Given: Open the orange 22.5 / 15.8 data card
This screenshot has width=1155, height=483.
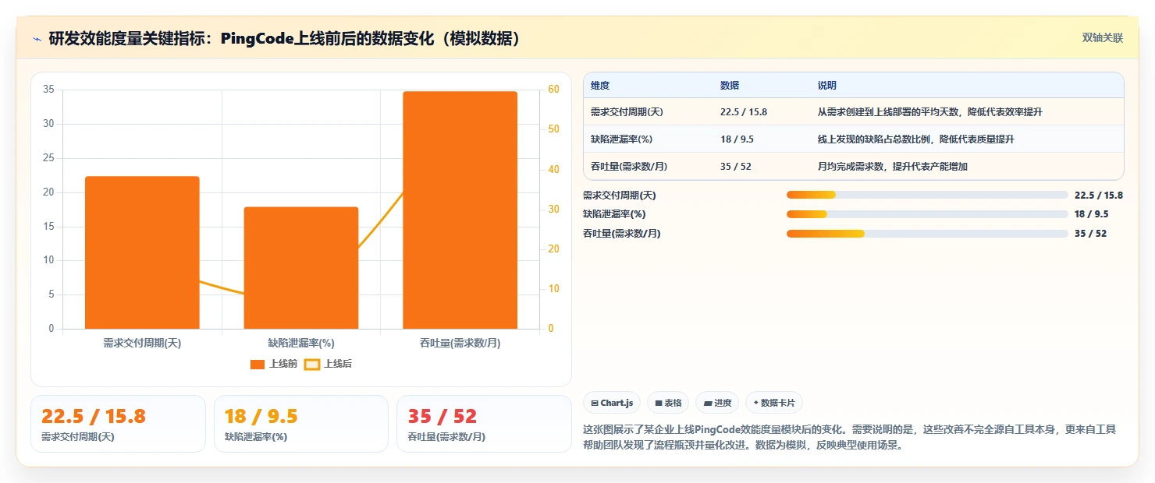Looking at the screenshot, I should pos(118,424).
